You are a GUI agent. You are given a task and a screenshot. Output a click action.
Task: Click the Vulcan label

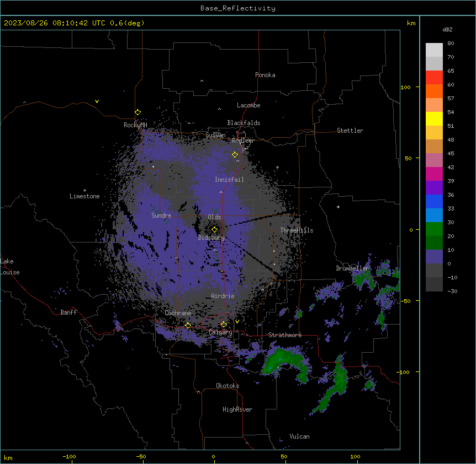click(299, 436)
